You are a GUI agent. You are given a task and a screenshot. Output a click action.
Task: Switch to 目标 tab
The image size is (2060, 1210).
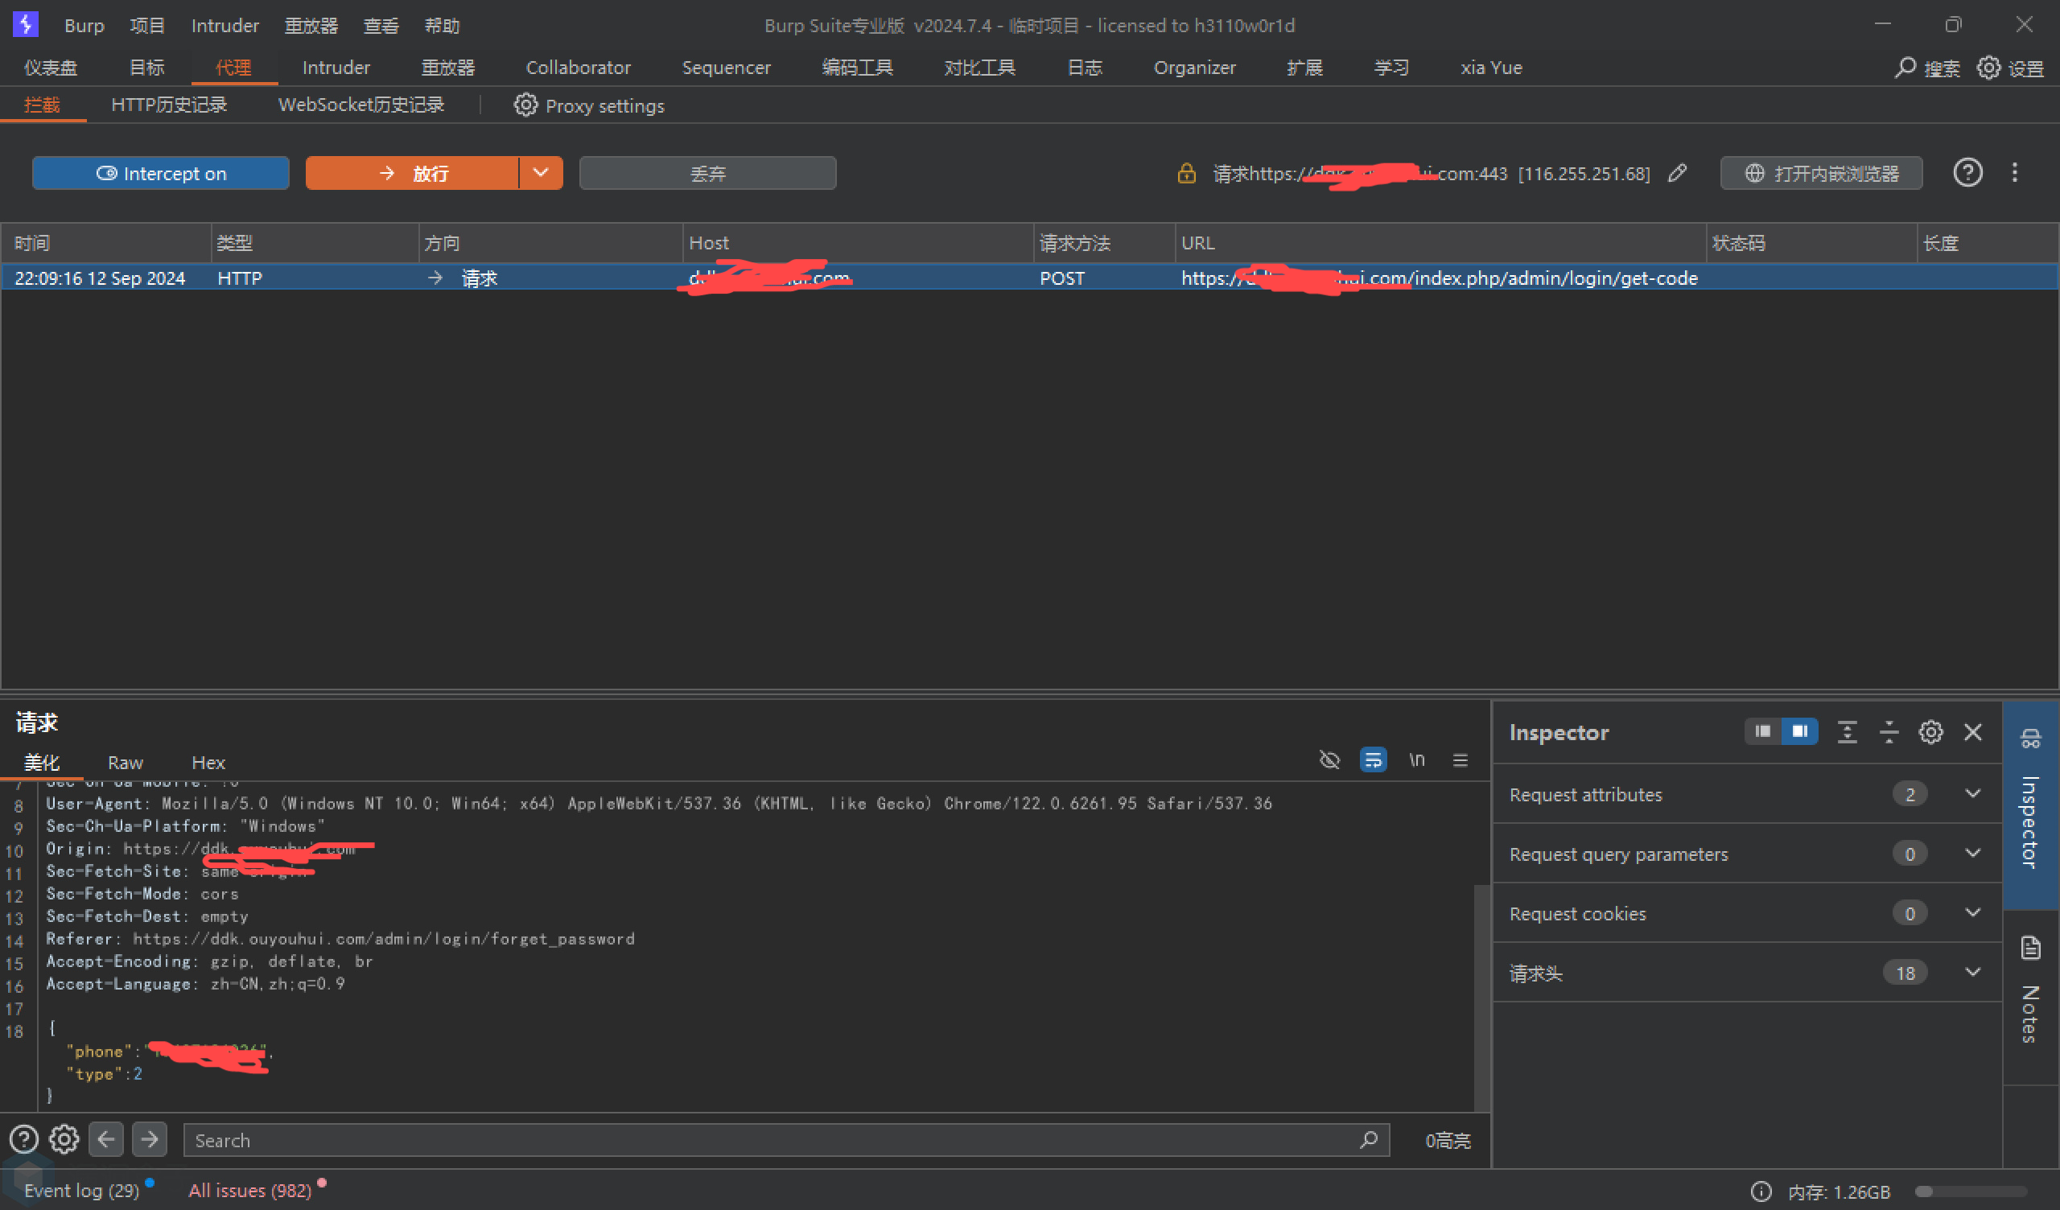point(147,67)
